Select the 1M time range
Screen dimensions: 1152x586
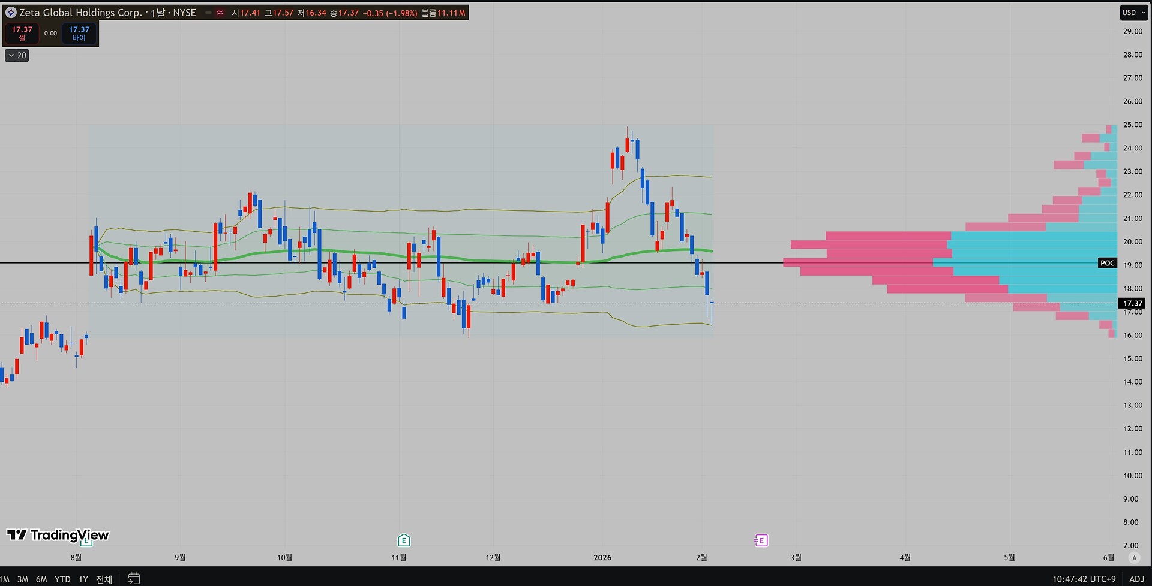(x=5, y=579)
